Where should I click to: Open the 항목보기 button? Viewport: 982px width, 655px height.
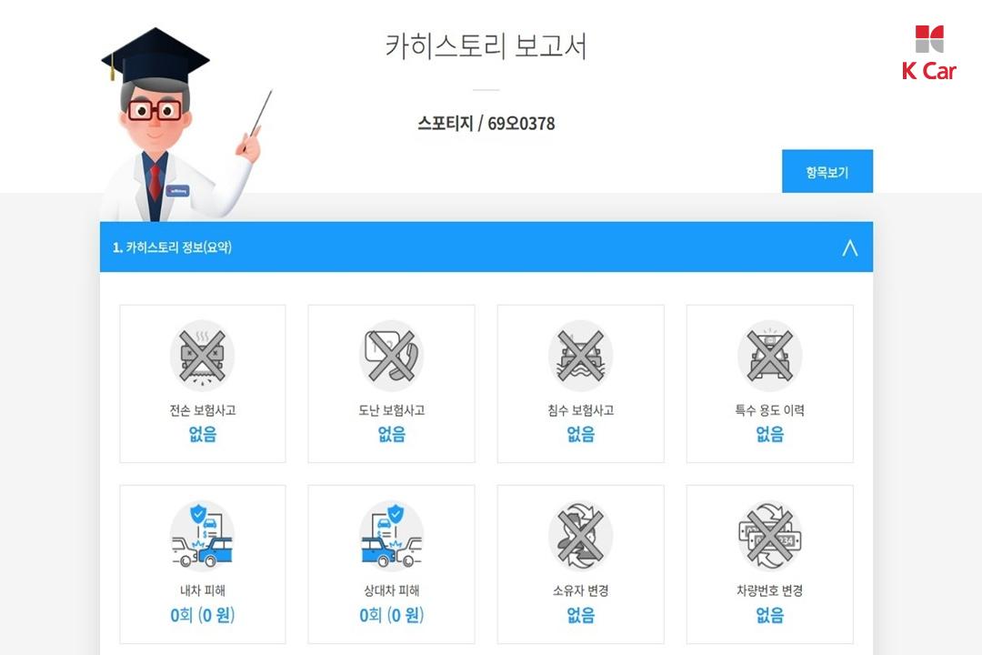[827, 171]
